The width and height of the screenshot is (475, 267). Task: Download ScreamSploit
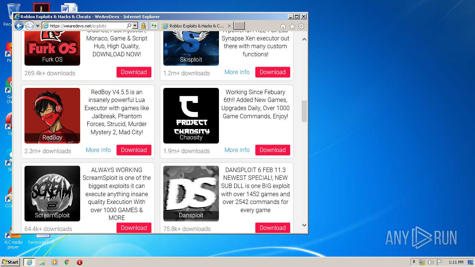tap(134, 228)
